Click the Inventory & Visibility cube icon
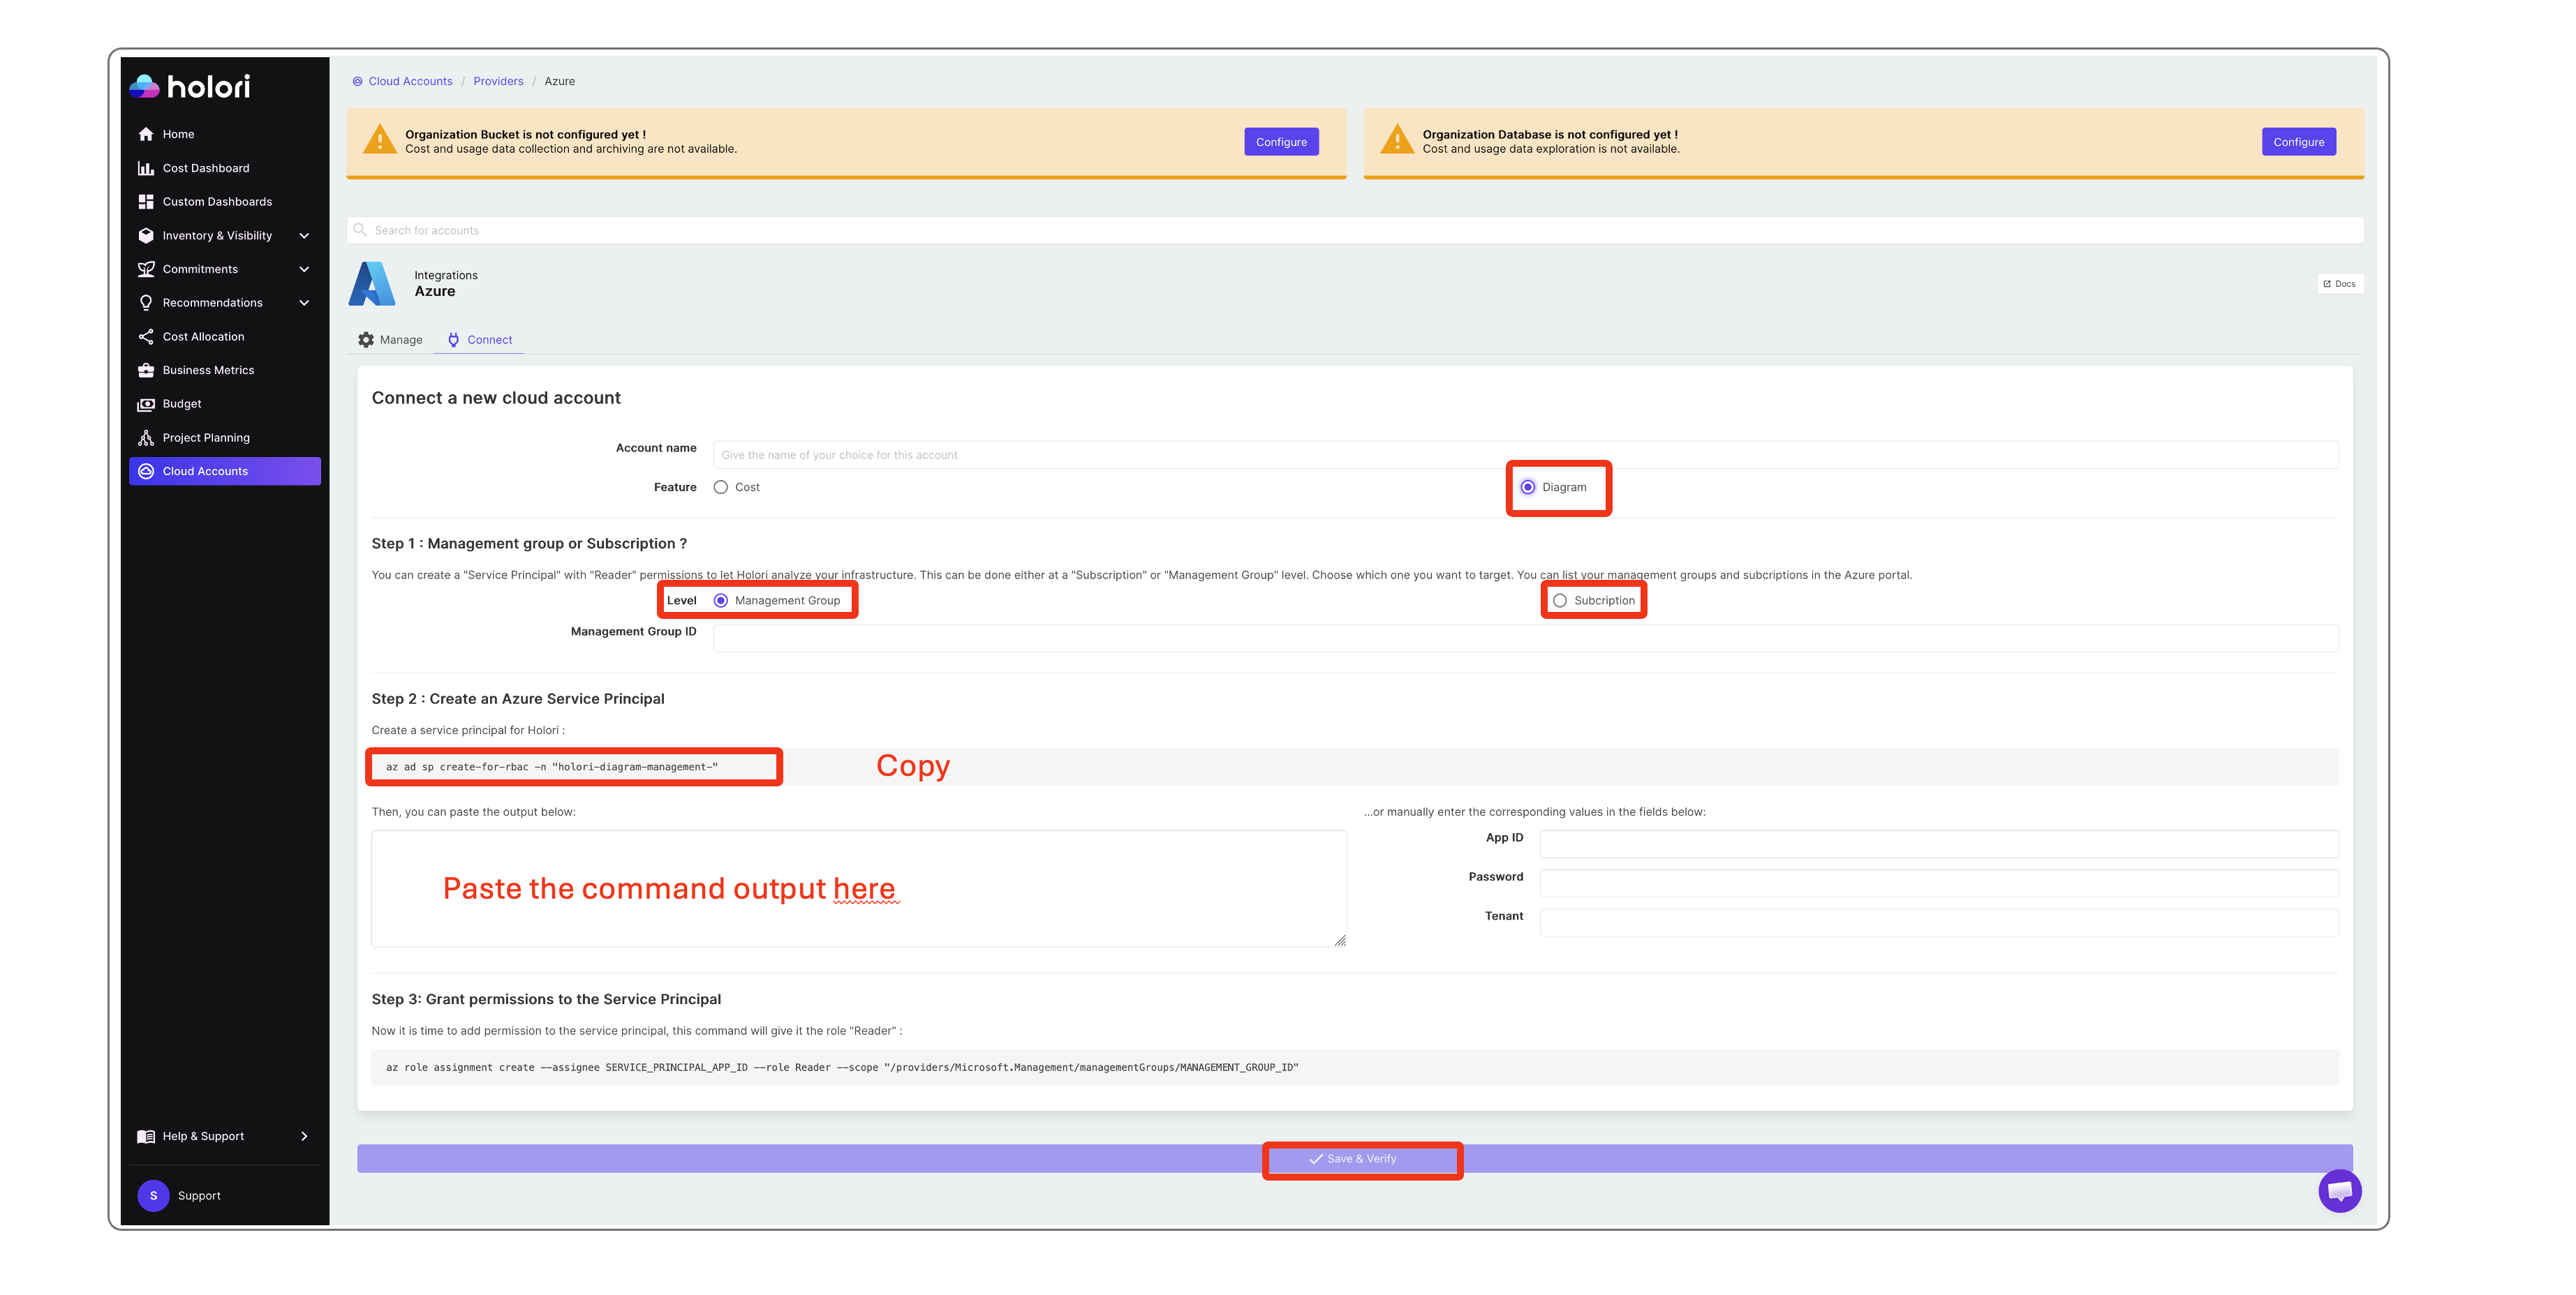 [146, 236]
